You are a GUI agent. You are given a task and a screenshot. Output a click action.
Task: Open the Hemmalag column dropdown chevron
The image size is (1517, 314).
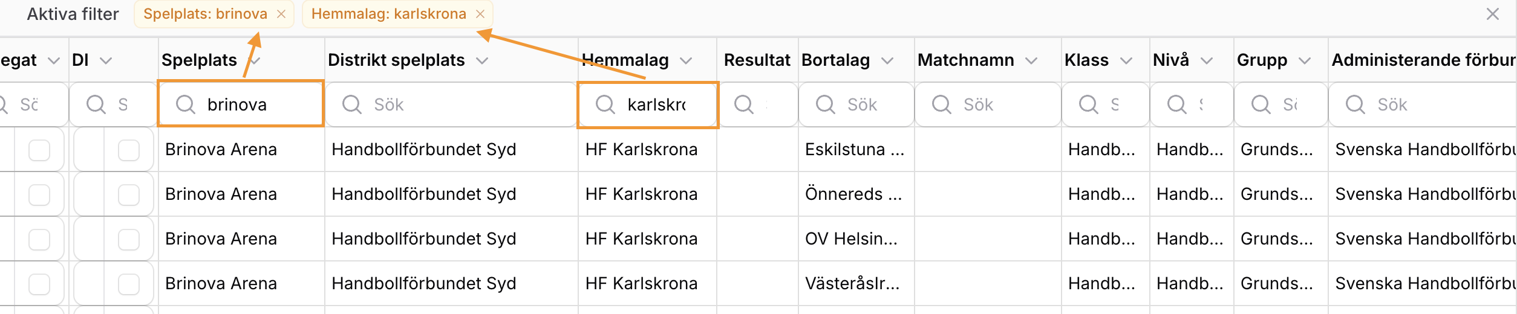point(685,60)
